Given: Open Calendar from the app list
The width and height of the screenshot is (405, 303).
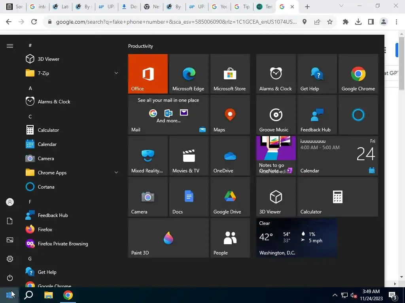Looking at the screenshot, I should click(x=72, y=144).
